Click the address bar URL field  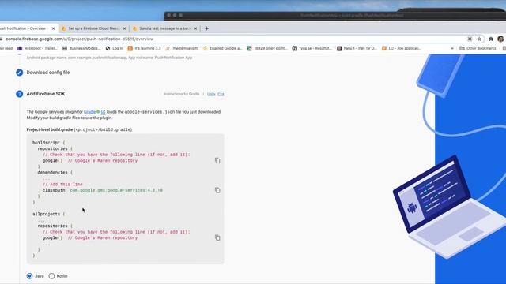tap(232, 39)
